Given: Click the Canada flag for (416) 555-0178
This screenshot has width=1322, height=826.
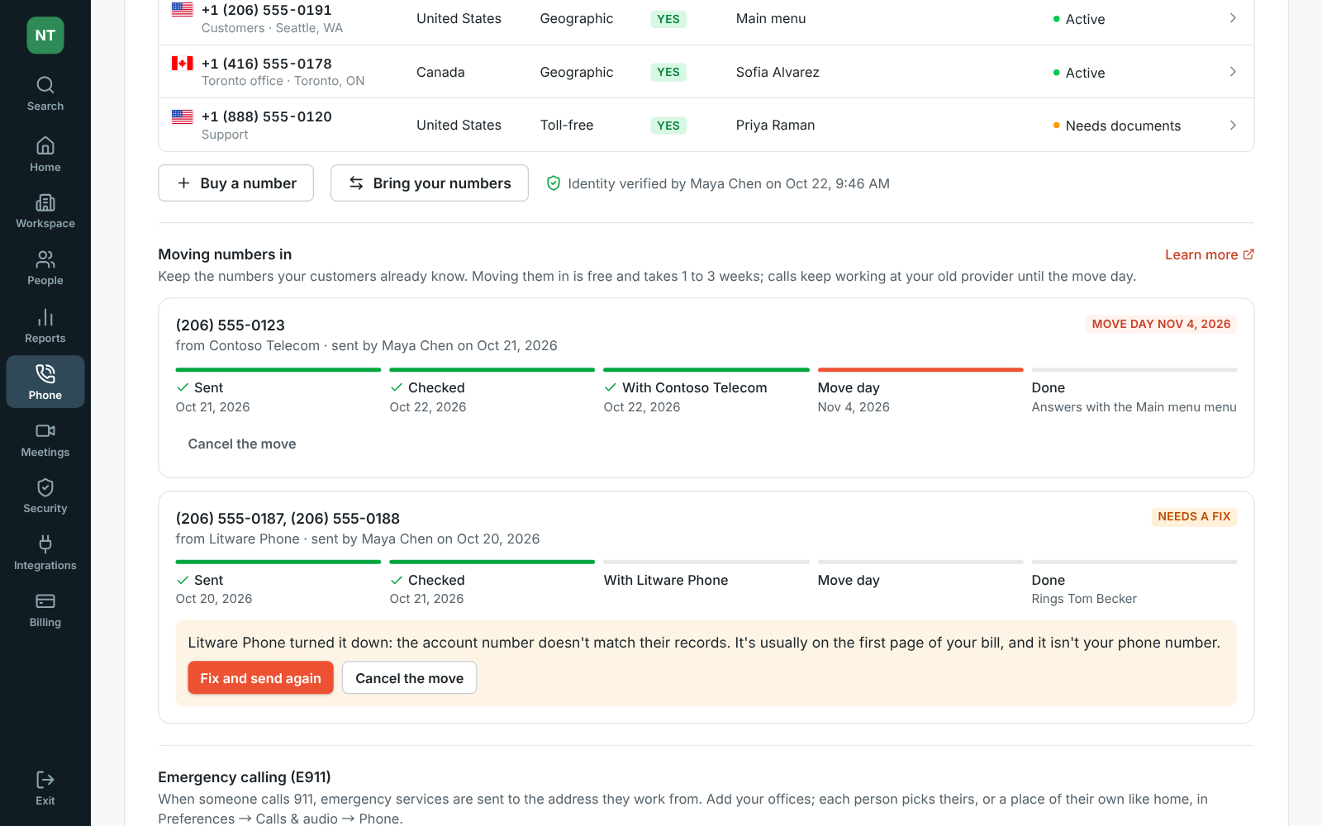Looking at the screenshot, I should pyautogui.click(x=183, y=64).
